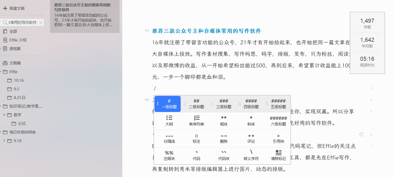Apply 斜体 italic formatting
395x177 pixels.
[x=251, y=121]
